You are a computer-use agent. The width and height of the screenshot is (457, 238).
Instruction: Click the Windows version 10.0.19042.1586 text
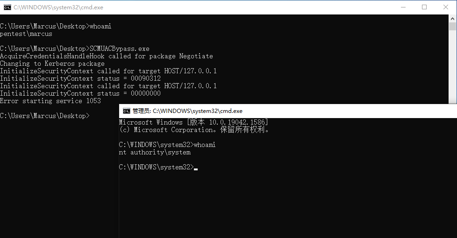click(238, 122)
